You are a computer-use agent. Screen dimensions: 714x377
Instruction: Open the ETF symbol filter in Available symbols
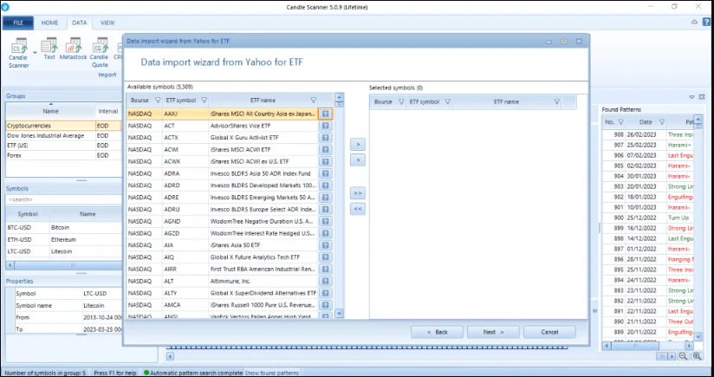click(200, 101)
